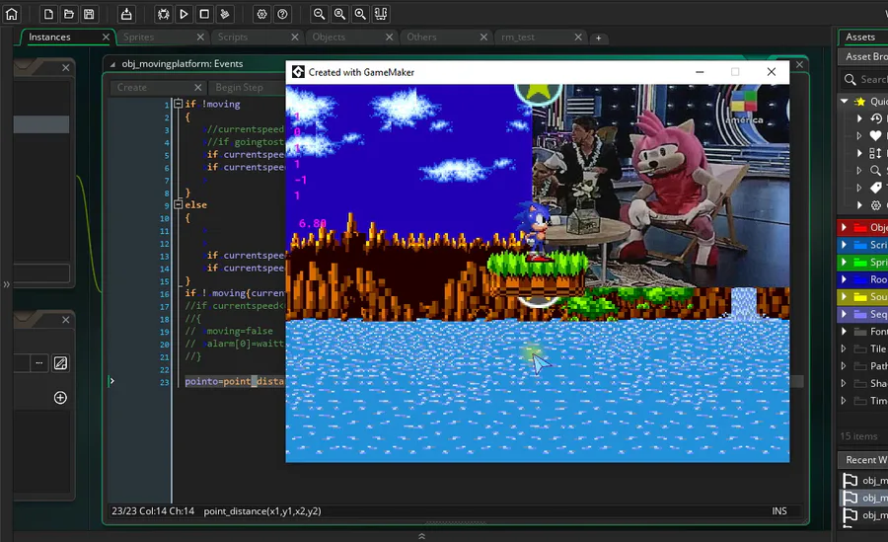
Task: Expand the green Sprites folder
Action: (844, 262)
